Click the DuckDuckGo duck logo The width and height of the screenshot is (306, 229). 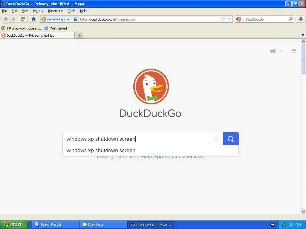click(151, 86)
